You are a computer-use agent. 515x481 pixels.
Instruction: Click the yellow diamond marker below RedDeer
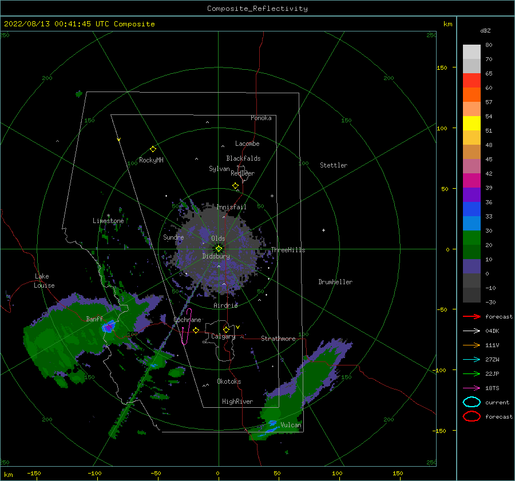coord(235,186)
